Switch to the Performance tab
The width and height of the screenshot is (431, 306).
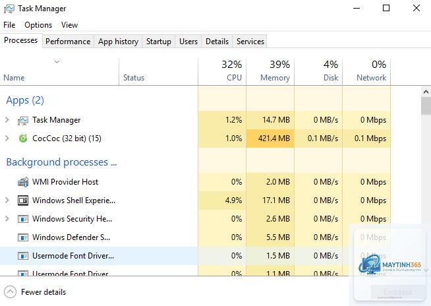pos(68,42)
